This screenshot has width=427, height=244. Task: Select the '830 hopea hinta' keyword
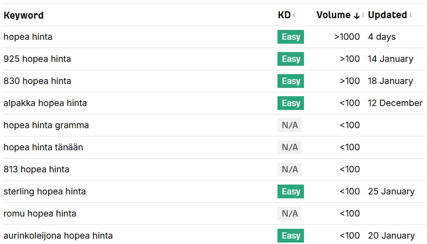pyautogui.click(x=37, y=81)
